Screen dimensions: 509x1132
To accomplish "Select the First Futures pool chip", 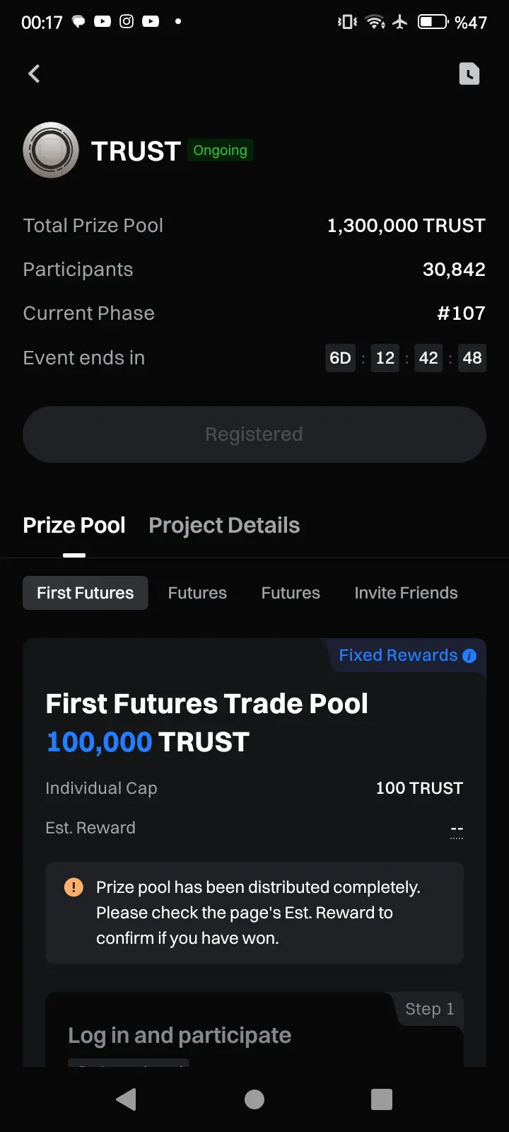I will (x=86, y=593).
